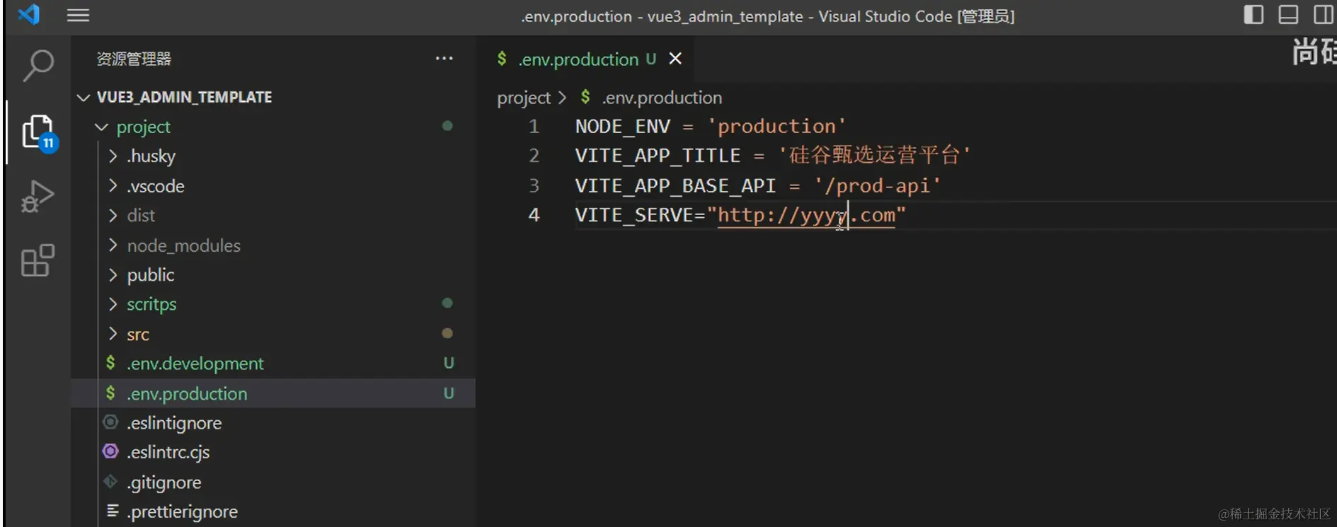Toggle the primary side bar layout button
1337x527 pixels.
1253,15
